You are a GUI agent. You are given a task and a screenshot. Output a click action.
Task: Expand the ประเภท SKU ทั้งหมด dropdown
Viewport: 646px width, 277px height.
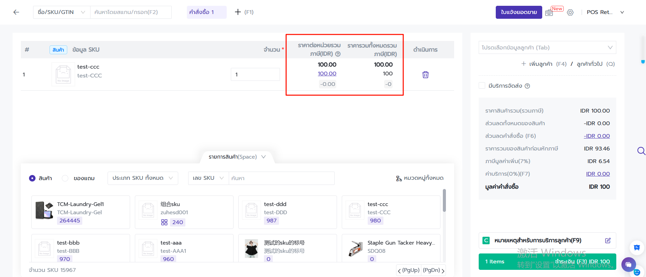coord(143,178)
